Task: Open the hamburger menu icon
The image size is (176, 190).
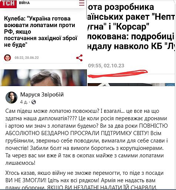Action: point(82,3)
